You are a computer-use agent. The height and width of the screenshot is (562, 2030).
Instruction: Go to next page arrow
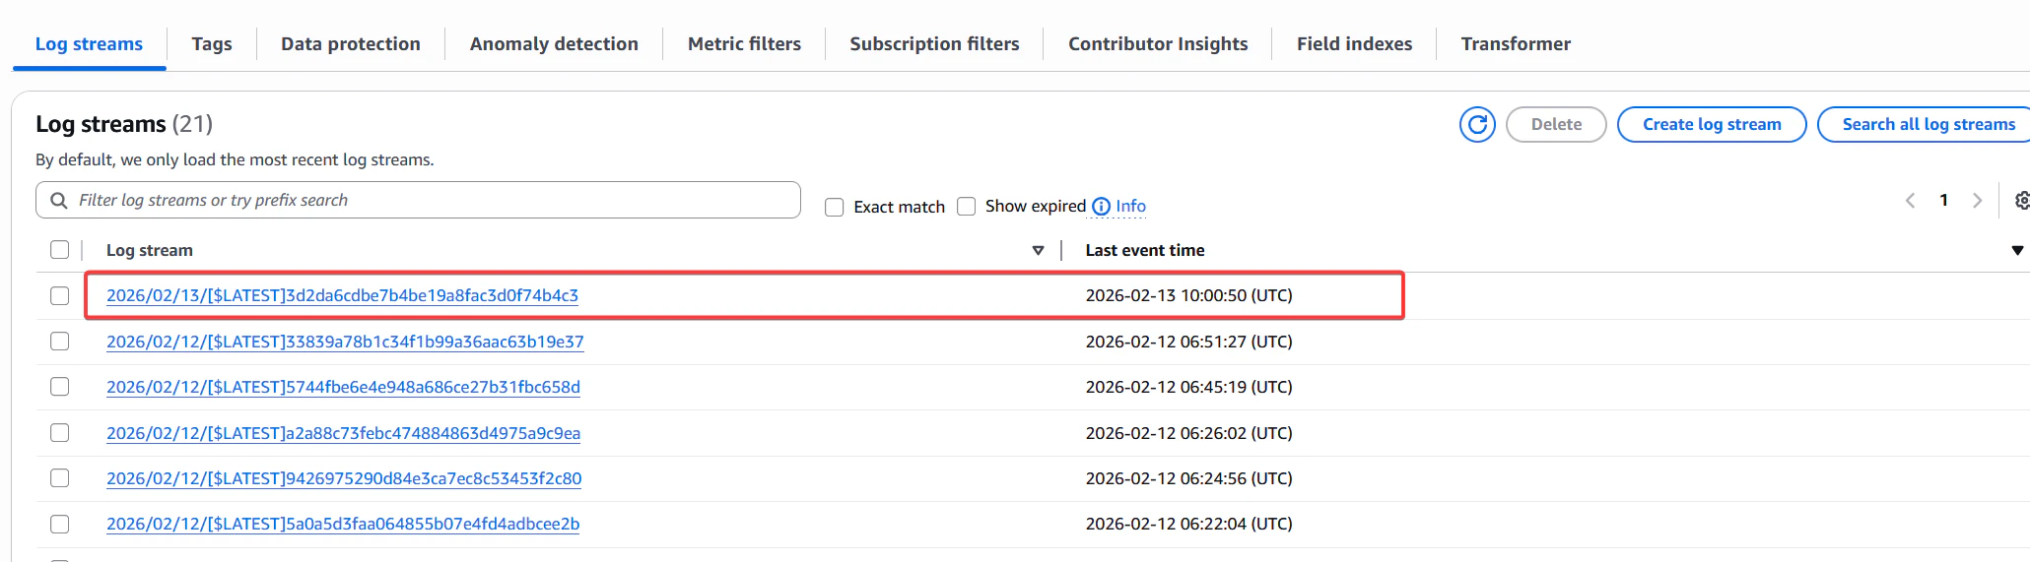click(x=1977, y=201)
